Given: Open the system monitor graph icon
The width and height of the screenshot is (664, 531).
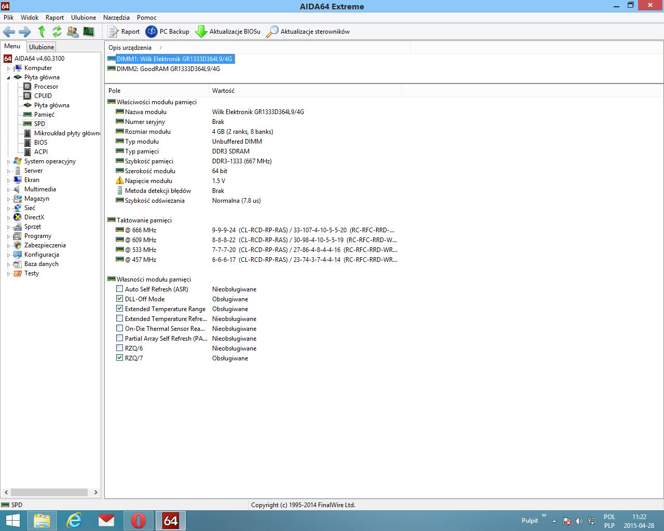Looking at the screenshot, I should (x=89, y=32).
